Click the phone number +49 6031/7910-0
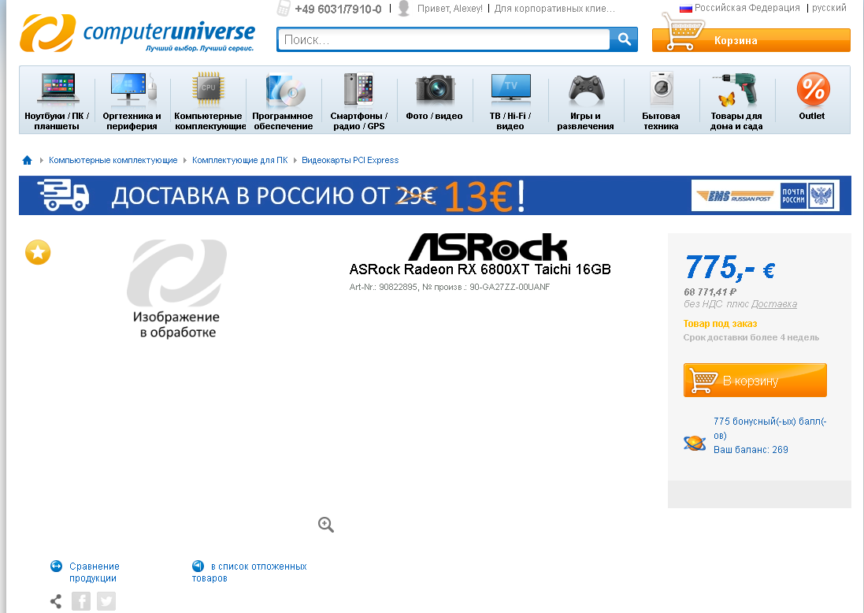Viewport: 864px width, 613px height. pos(338,9)
